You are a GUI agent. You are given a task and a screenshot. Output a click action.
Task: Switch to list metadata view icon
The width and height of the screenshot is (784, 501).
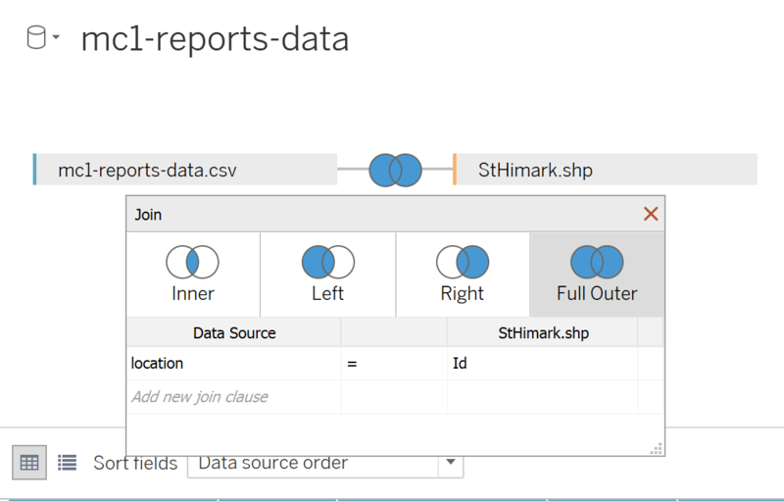pos(67,463)
